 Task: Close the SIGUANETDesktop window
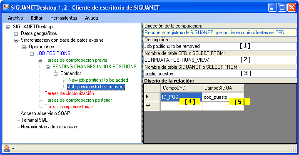[x=292, y=8]
